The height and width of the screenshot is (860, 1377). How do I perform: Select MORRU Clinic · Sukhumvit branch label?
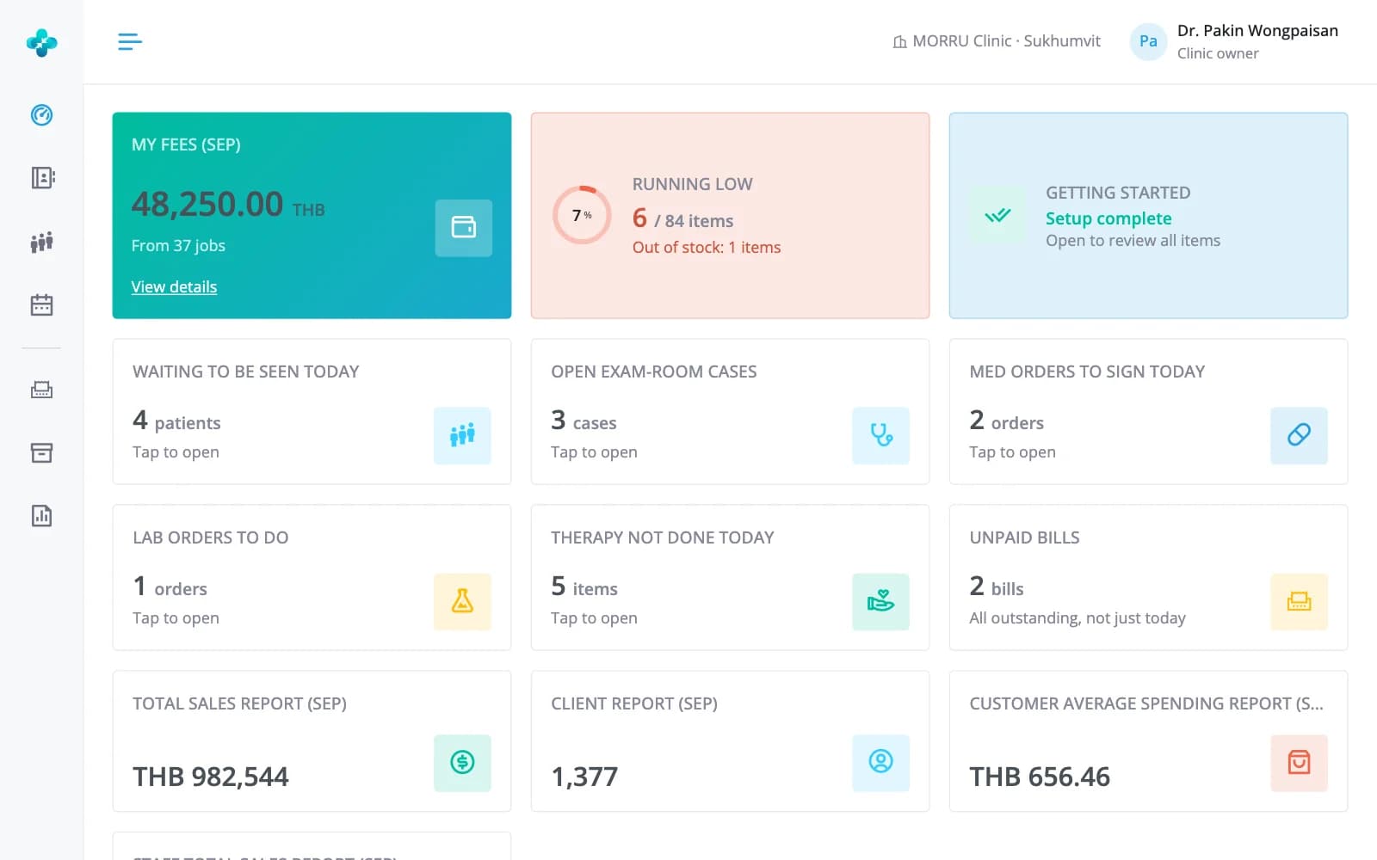coord(997,41)
